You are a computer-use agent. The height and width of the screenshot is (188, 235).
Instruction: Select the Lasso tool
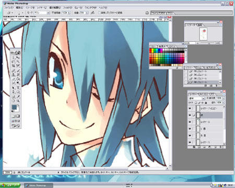[x=14, y=62]
